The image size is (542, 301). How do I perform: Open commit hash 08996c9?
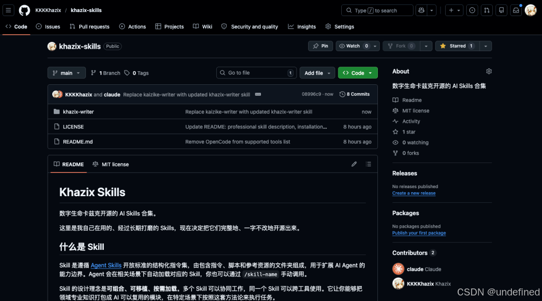[311, 94]
